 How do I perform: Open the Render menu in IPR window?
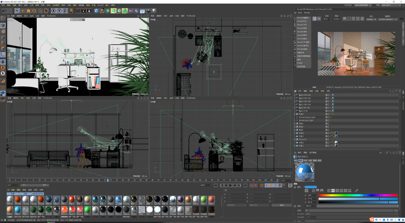tap(307, 13)
